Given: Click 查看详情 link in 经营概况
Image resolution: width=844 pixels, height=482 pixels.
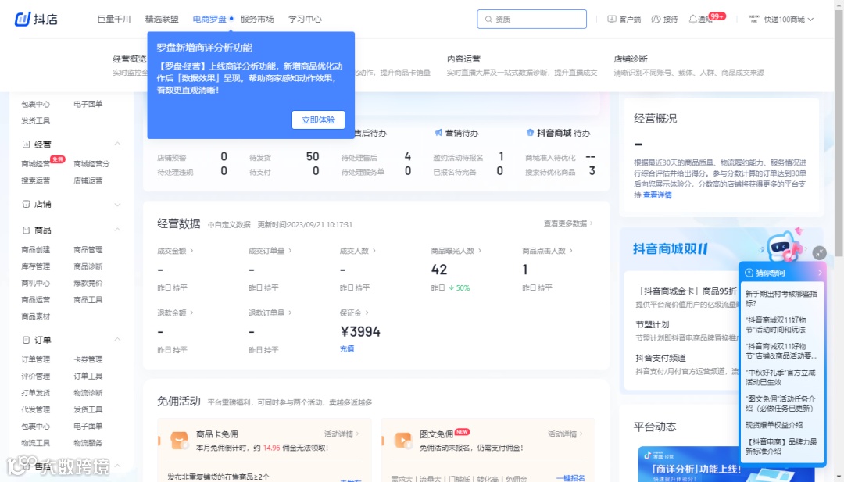Looking at the screenshot, I should tap(657, 195).
